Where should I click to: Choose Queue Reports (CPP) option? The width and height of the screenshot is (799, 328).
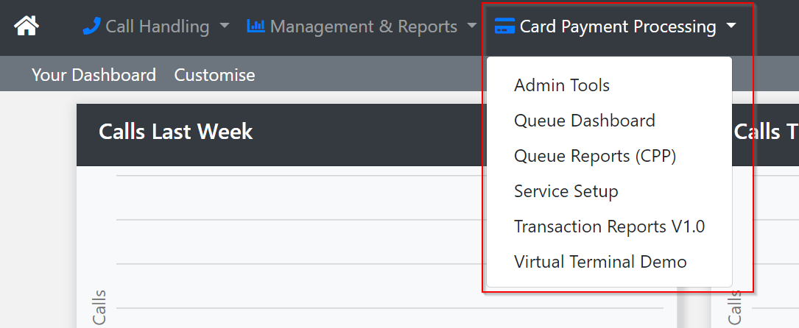tap(594, 156)
